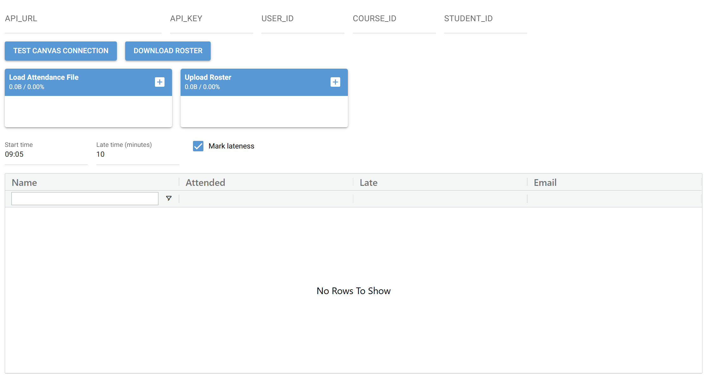
Task: Click the Upload Roster drop area
Action: pyautogui.click(x=264, y=111)
